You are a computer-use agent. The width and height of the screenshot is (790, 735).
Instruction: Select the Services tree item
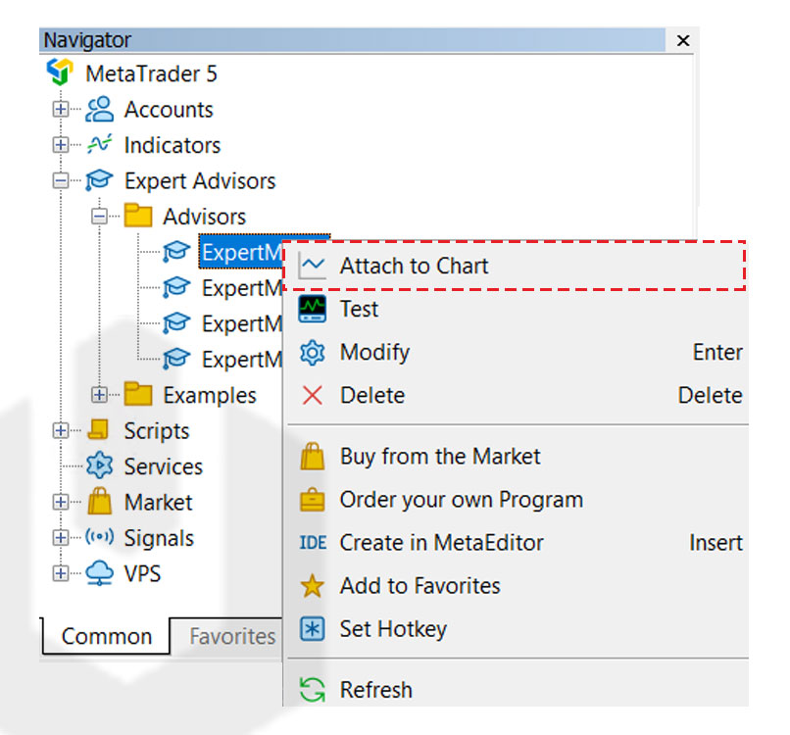(x=163, y=466)
